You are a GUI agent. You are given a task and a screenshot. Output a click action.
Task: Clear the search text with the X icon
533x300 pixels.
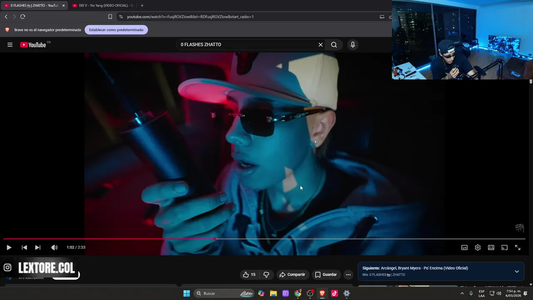point(321,45)
